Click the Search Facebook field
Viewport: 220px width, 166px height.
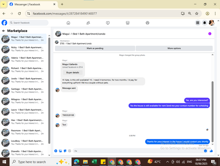pyautogui.click(x=29, y=23)
